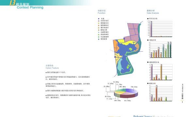Click the 'Data Analysis' heading text
Viewport: 186px width, 117px height.
pos(153,13)
